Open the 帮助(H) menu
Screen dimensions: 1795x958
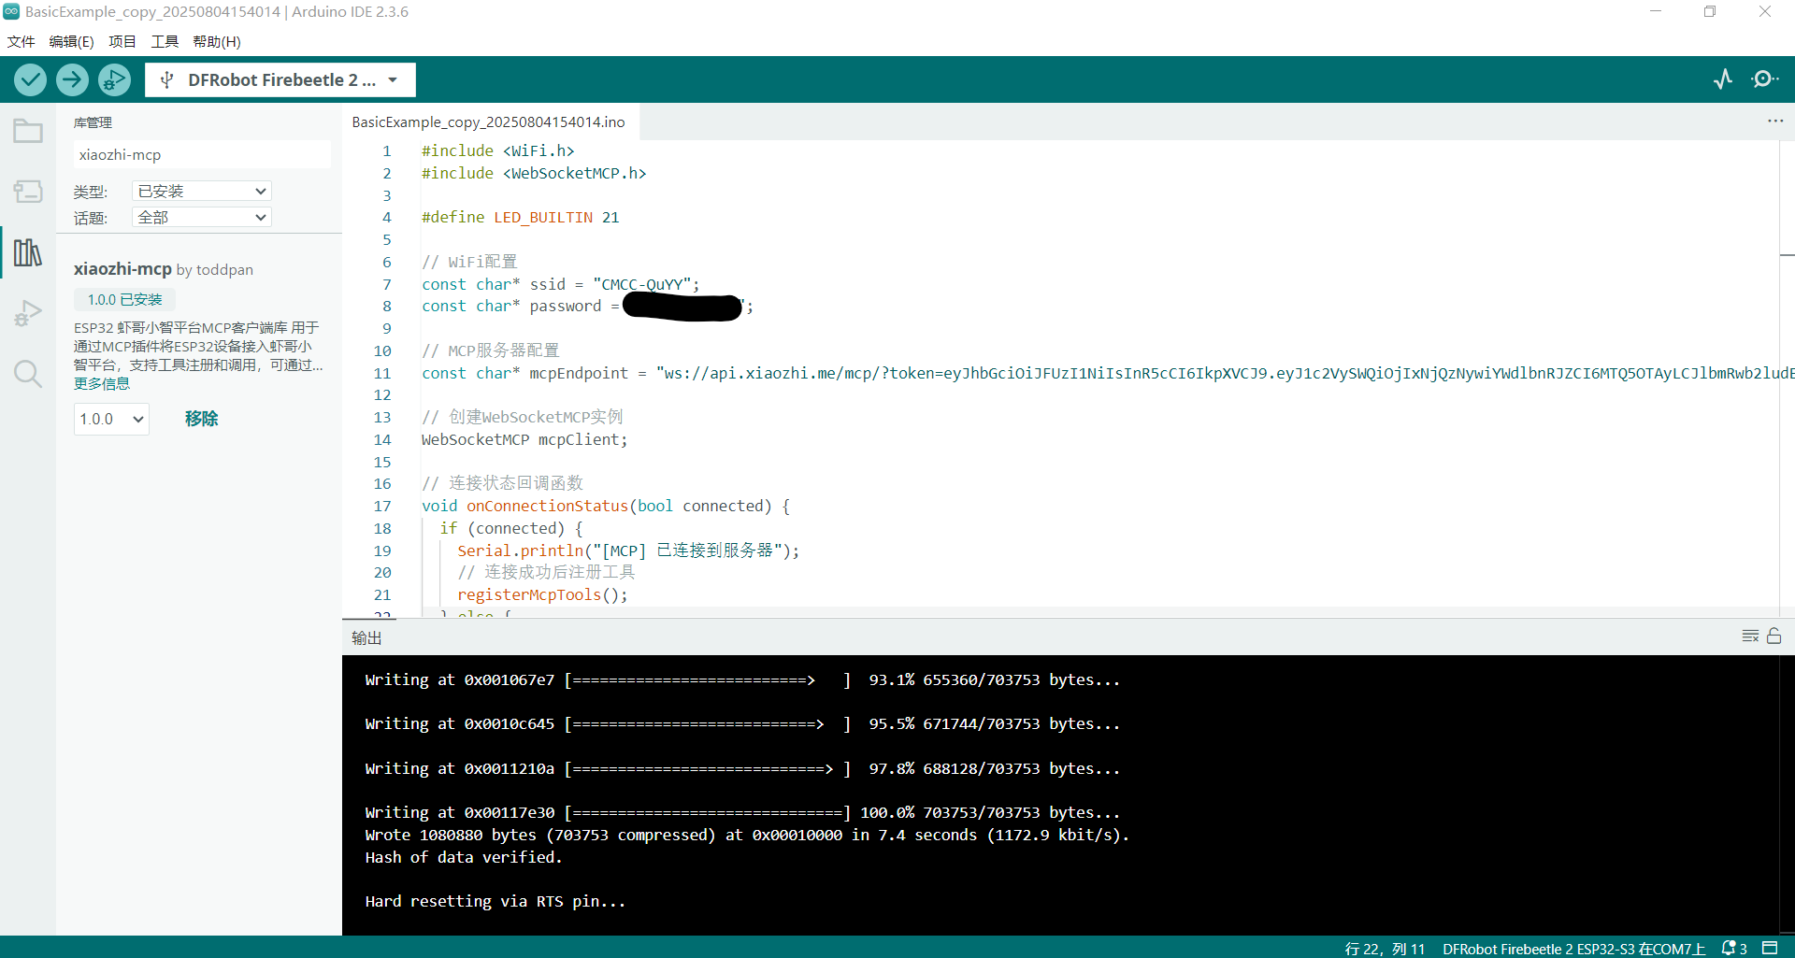click(217, 41)
